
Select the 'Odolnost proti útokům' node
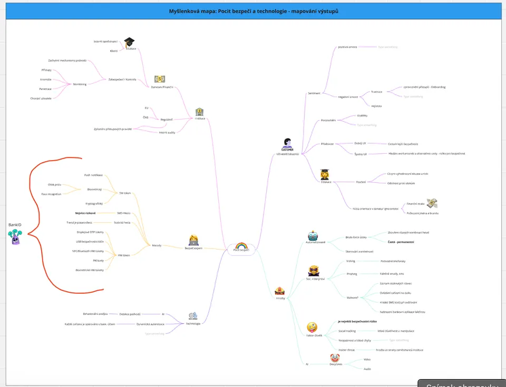(401, 183)
